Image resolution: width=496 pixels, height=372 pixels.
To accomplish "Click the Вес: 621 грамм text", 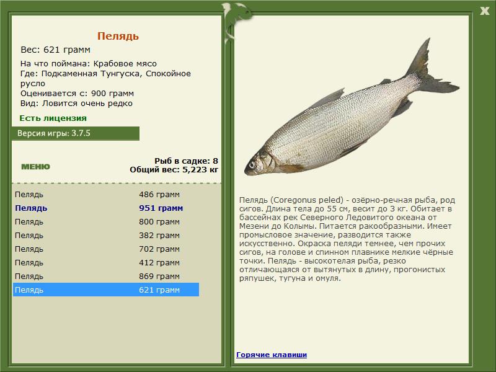I will [x=55, y=50].
